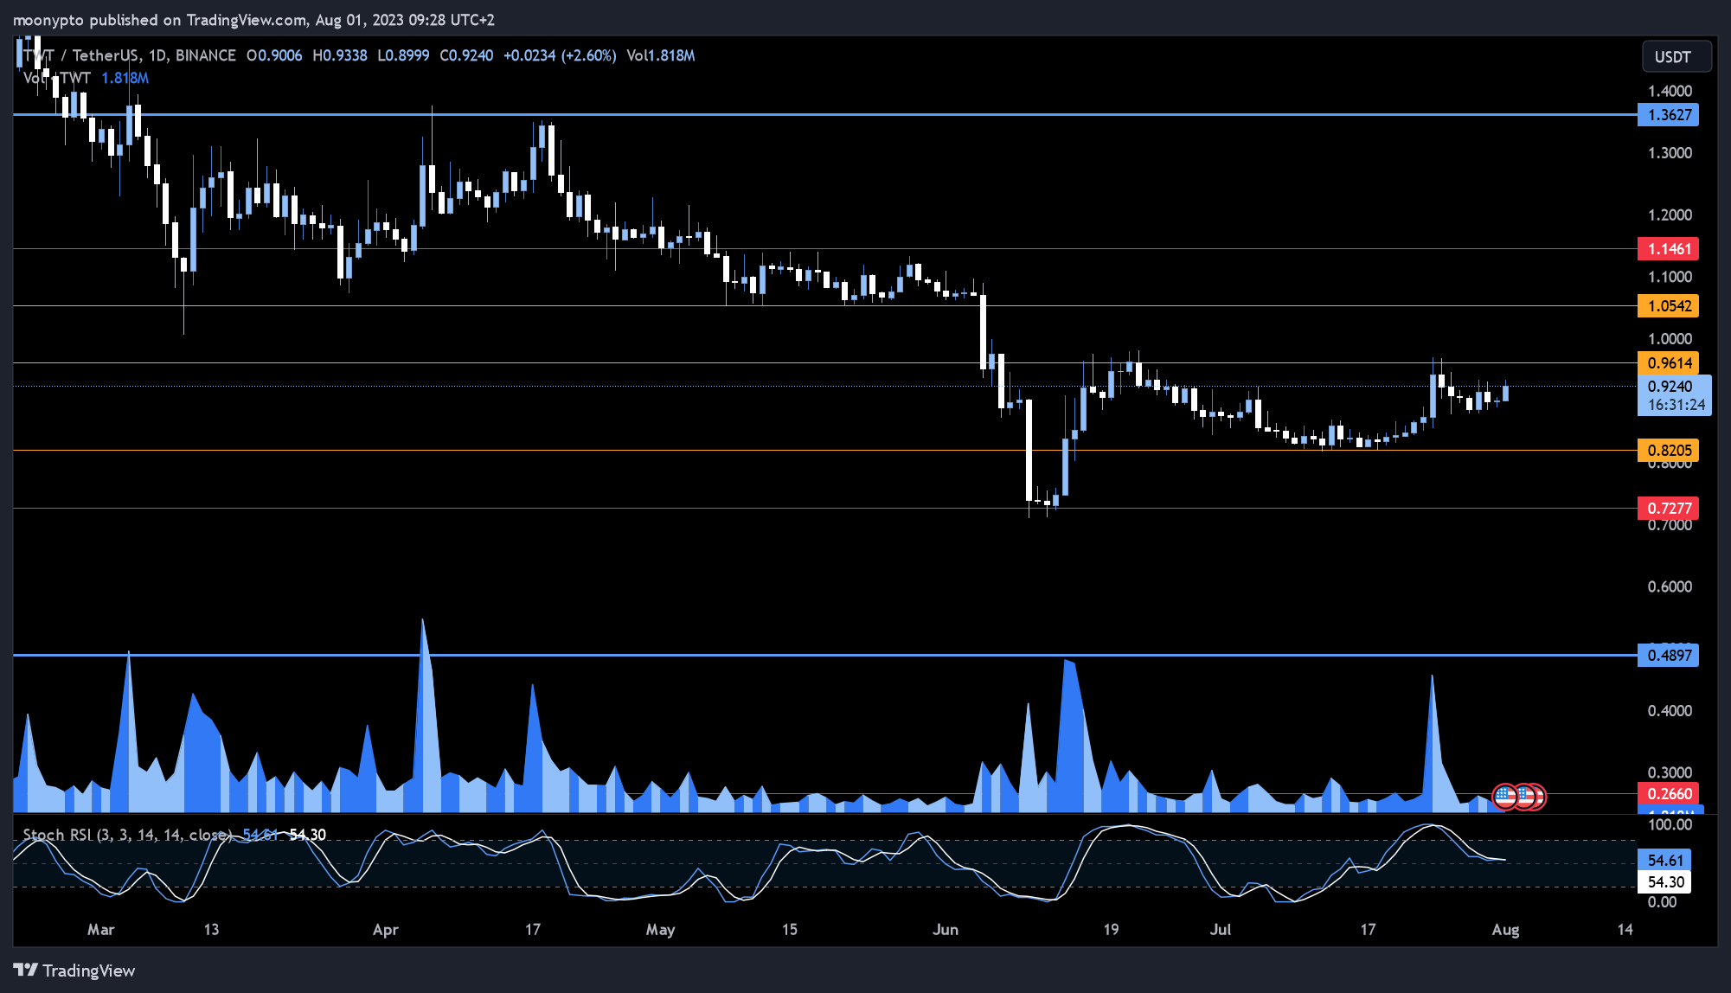Click the open value O0.9006
The image size is (1731, 993).
(274, 55)
